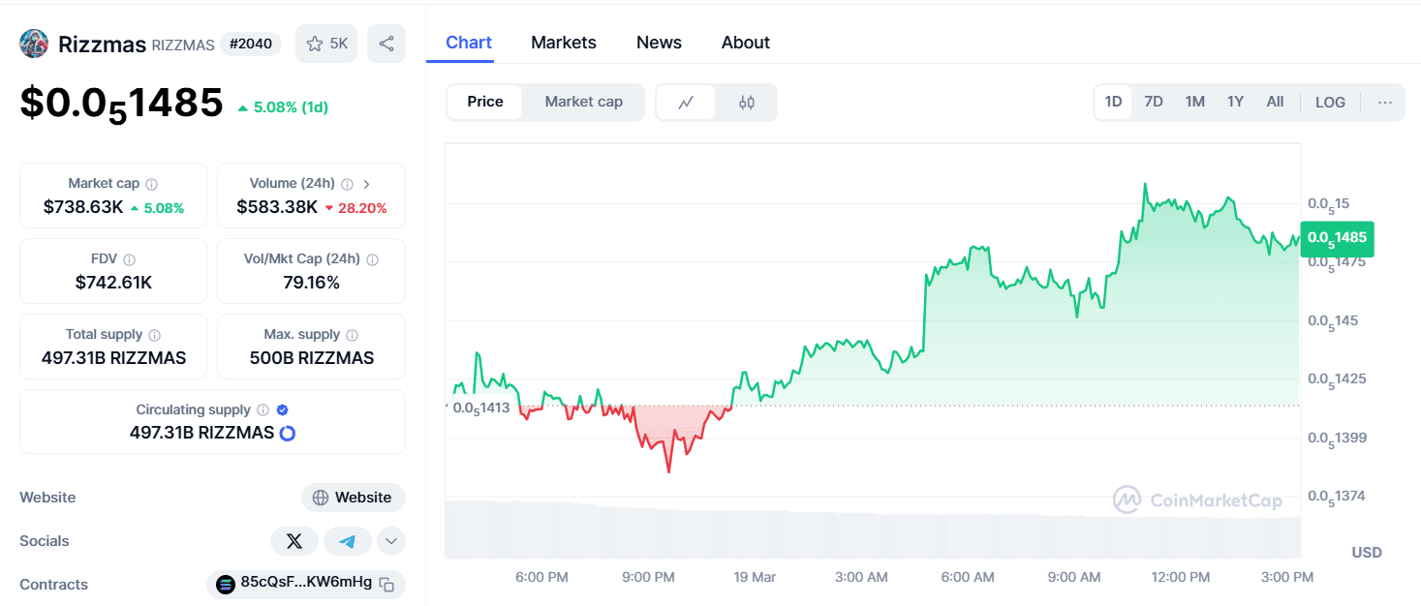Click the 0.0₅1413 opening price label
1421x606 pixels.
point(480,408)
